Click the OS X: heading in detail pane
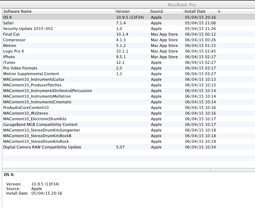The height and width of the screenshot is (208, 255). 9,175
